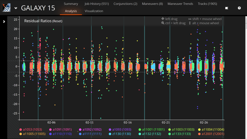Click the z1130 (1130) legend label

coord(122,134)
